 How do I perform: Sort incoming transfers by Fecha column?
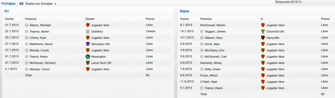click(x=9, y=19)
